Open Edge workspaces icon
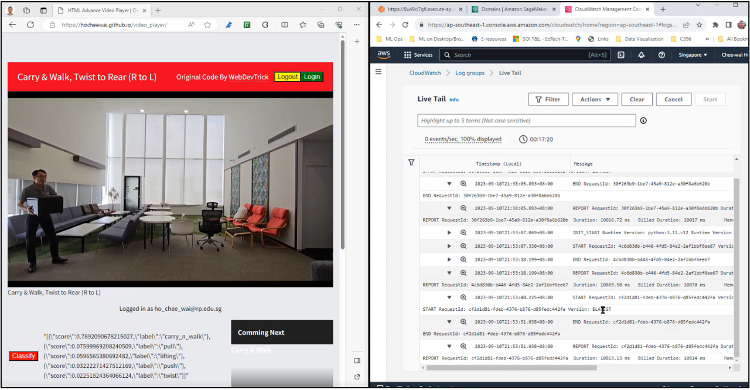The width and height of the screenshot is (750, 390). 27,11
